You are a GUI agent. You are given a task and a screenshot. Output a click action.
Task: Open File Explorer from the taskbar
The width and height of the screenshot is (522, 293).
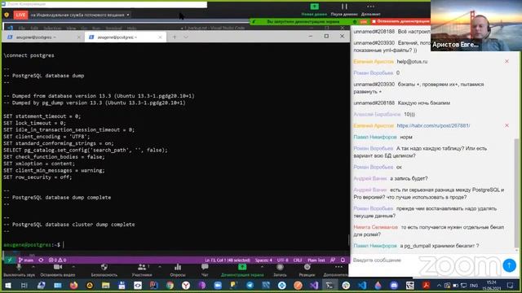pos(105,286)
